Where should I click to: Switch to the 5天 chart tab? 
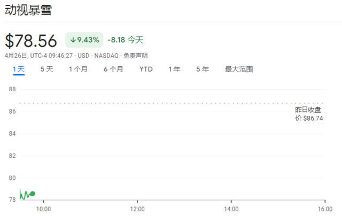point(46,69)
